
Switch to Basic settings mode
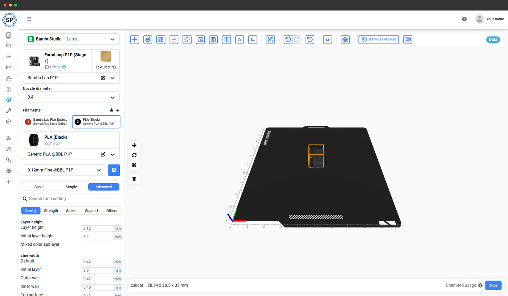[39, 187]
